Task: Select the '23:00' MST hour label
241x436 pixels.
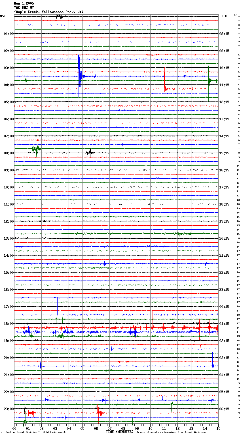Action: pyautogui.click(x=9, y=409)
